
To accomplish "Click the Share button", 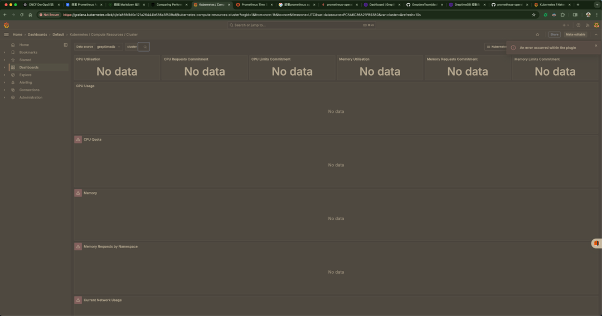I will 554,34.
